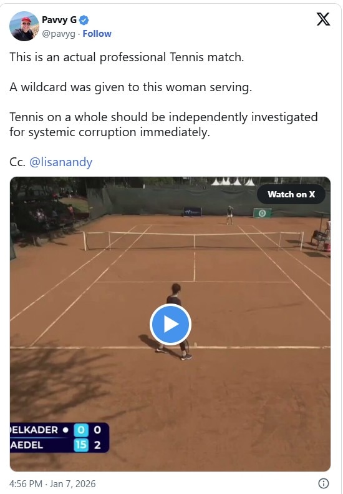Open the @lisanandy mention link
The image size is (343, 494).
pos(60,162)
